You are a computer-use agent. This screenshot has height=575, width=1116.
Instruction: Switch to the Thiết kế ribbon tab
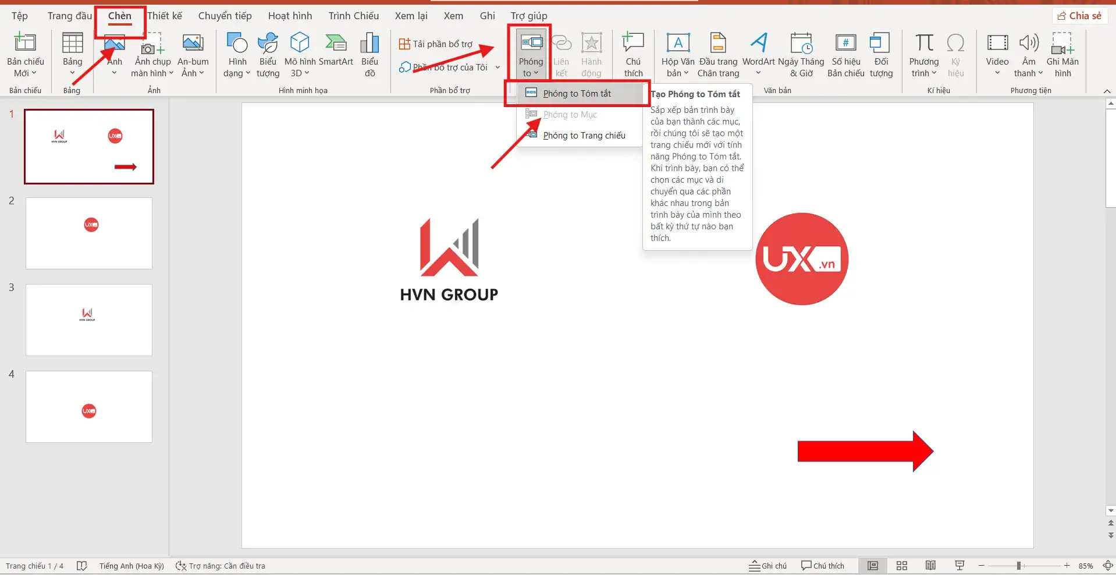click(165, 16)
